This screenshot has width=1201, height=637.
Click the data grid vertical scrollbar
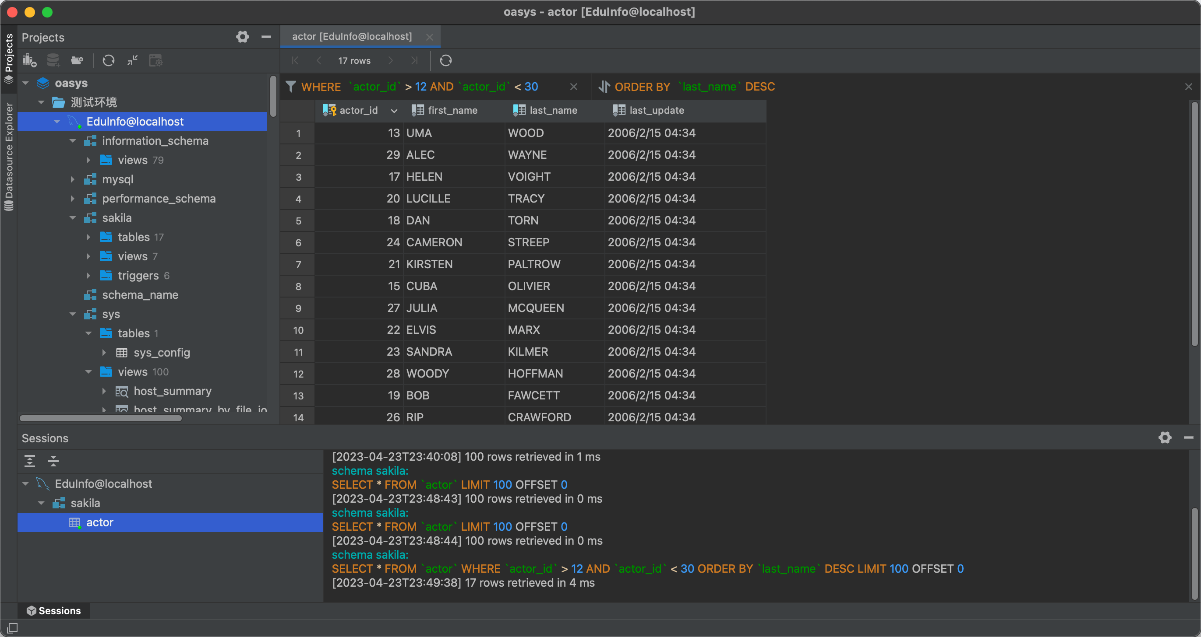(1194, 224)
